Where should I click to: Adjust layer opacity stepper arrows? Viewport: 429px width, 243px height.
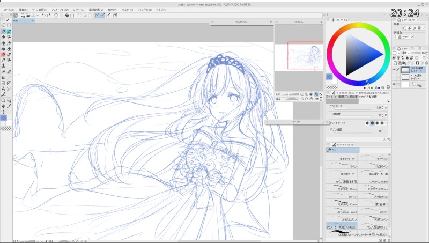pyautogui.click(x=427, y=53)
